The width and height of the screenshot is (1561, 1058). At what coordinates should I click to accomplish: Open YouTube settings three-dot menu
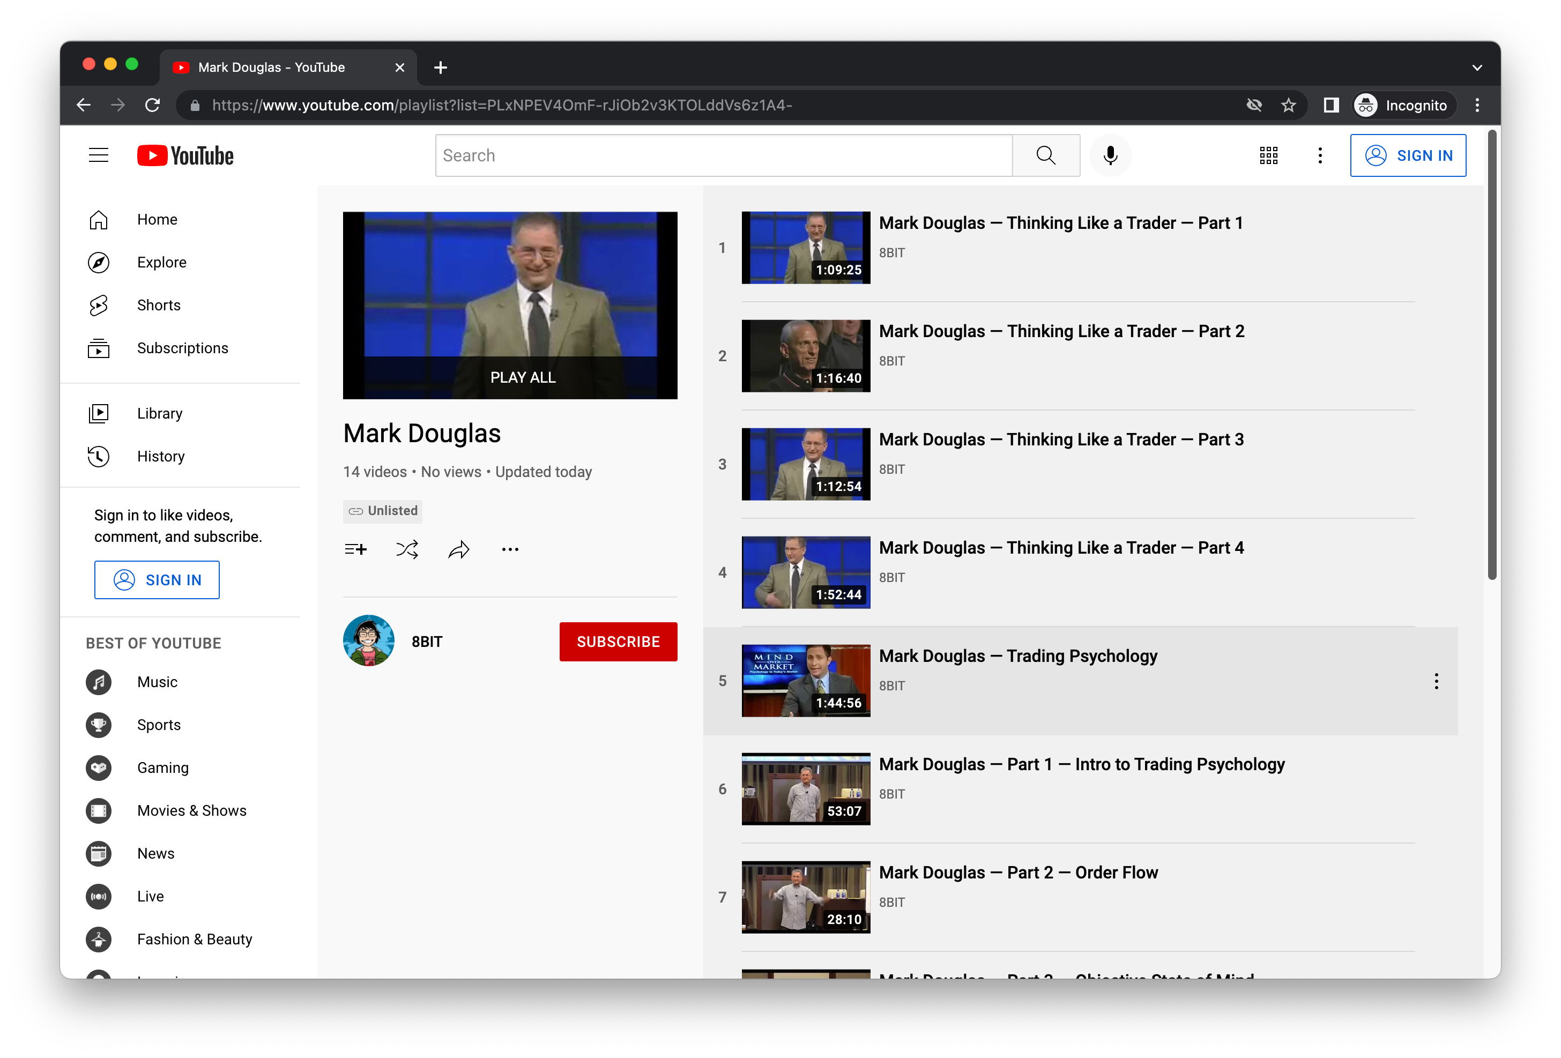tap(1319, 155)
